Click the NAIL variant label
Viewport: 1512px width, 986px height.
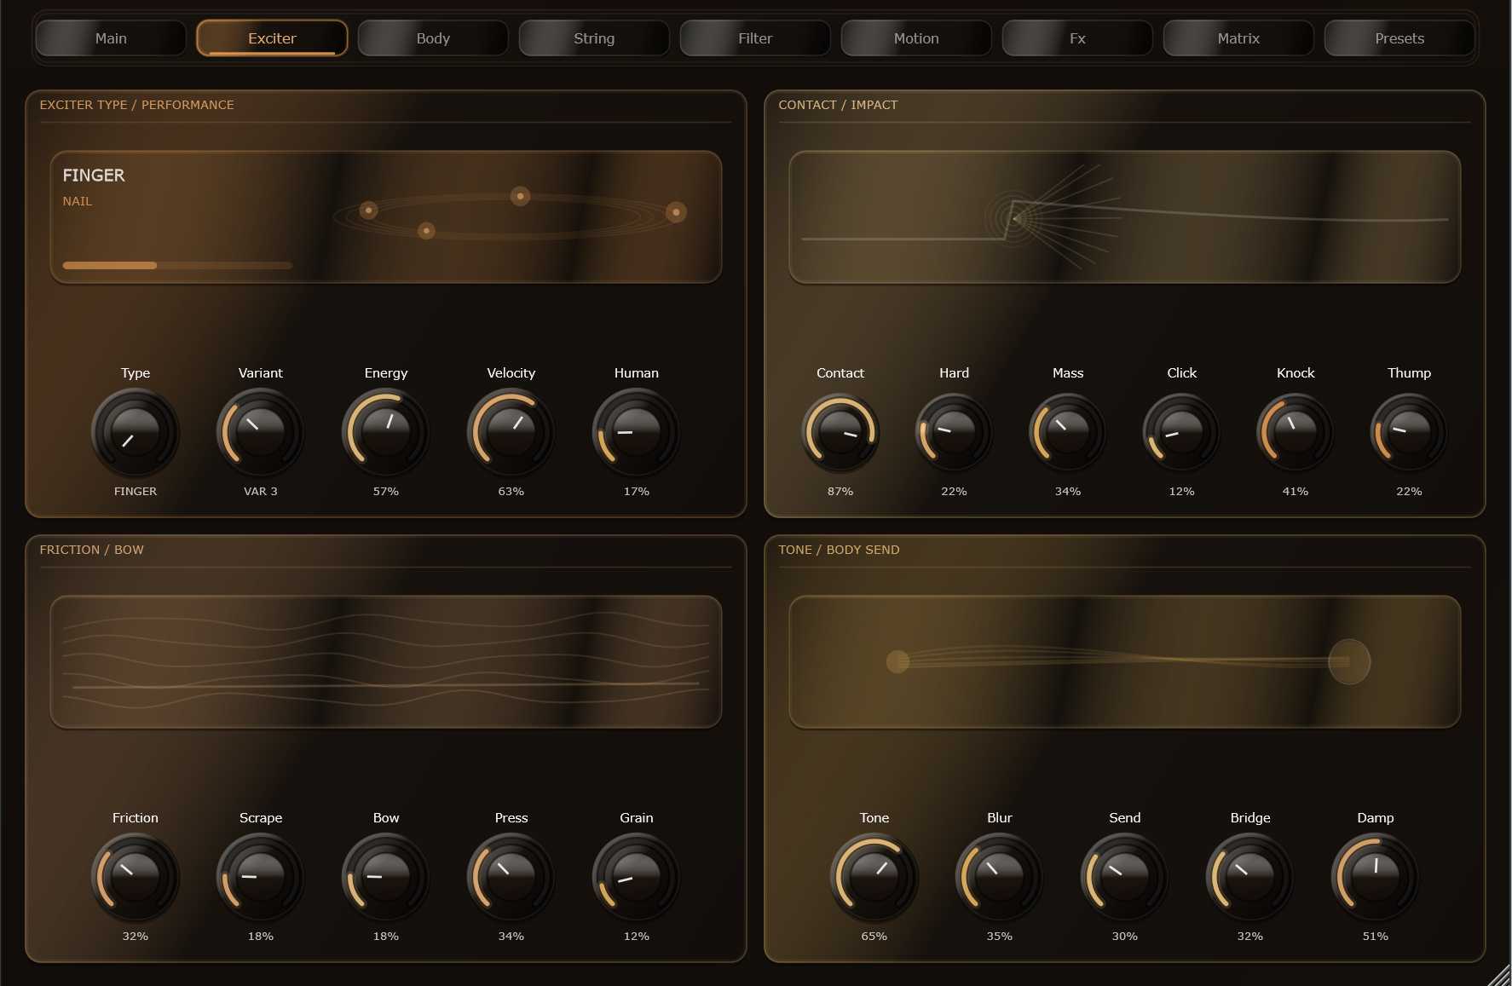pos(78,201)
